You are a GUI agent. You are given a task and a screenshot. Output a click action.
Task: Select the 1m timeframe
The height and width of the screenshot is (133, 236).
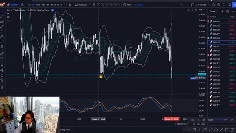pyautogui.click(x=29, y=5)
